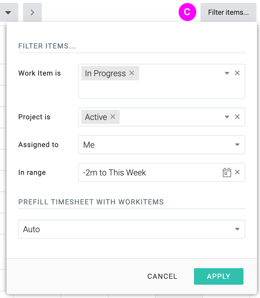Clear all Project filter values
Viewport: 260px width, 298px height.
point(237,117)
